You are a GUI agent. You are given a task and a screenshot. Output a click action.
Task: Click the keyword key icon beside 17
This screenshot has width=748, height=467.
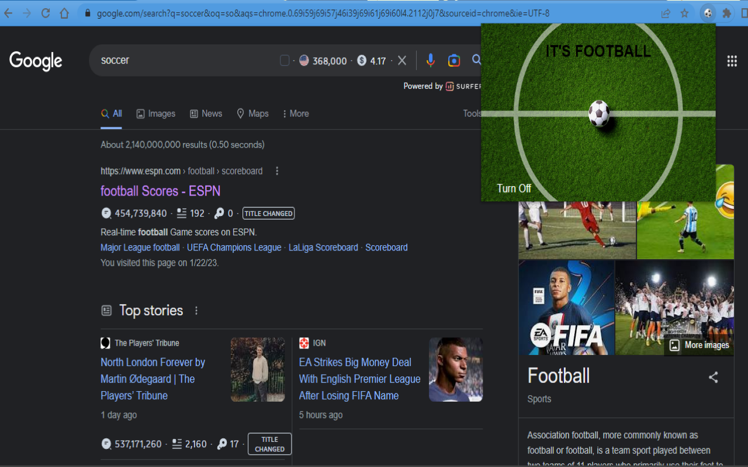(222, 444)
